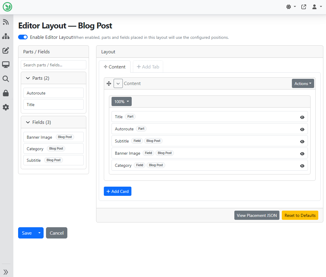Collapse the Content card with chevron button
This screenshot has width=326, height=277.
(118, 84)
